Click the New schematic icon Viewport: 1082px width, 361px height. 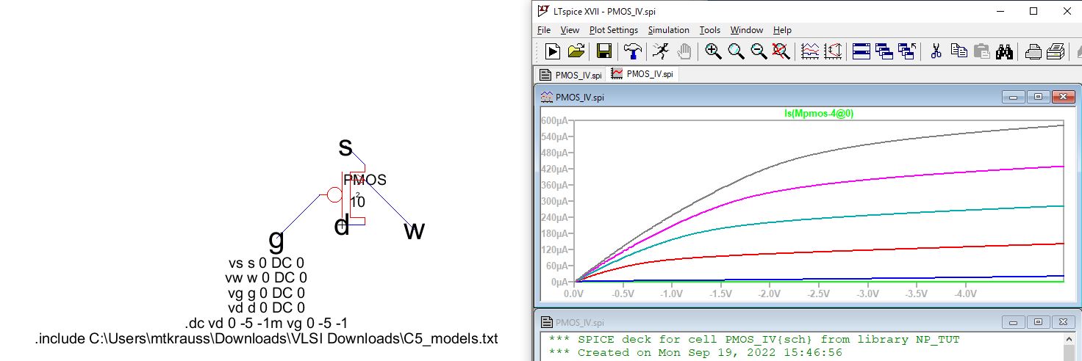[553, 51]
